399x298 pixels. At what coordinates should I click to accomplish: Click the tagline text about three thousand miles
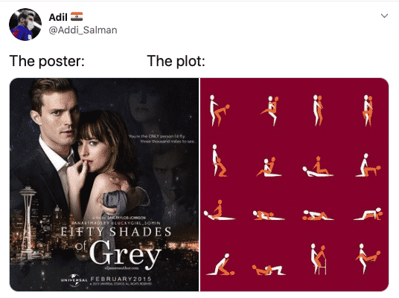pyautogui.click(x=162, y=139)
